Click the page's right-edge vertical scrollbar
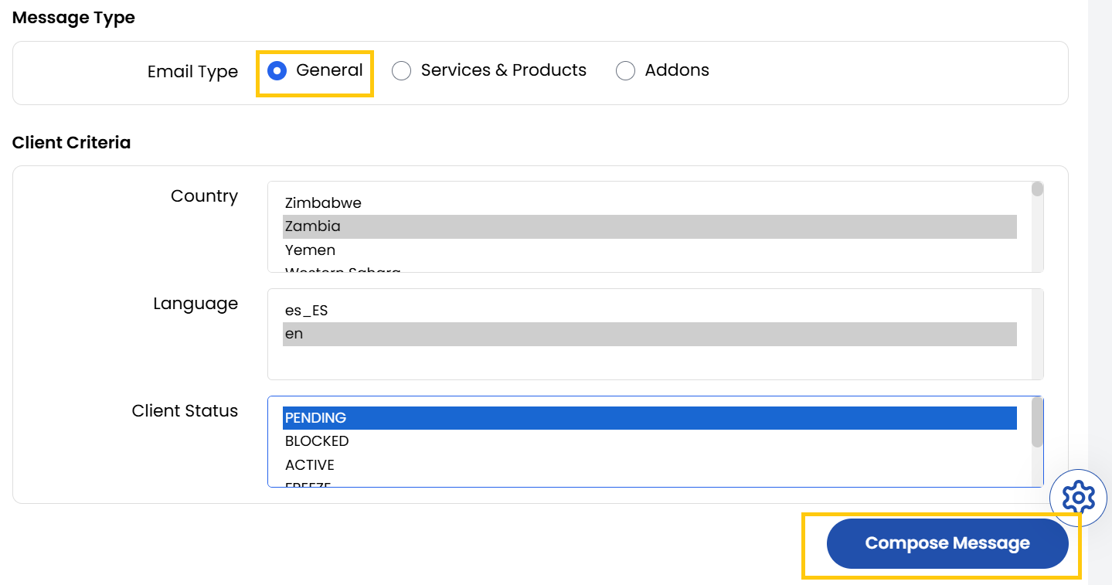 (1100, 292)
